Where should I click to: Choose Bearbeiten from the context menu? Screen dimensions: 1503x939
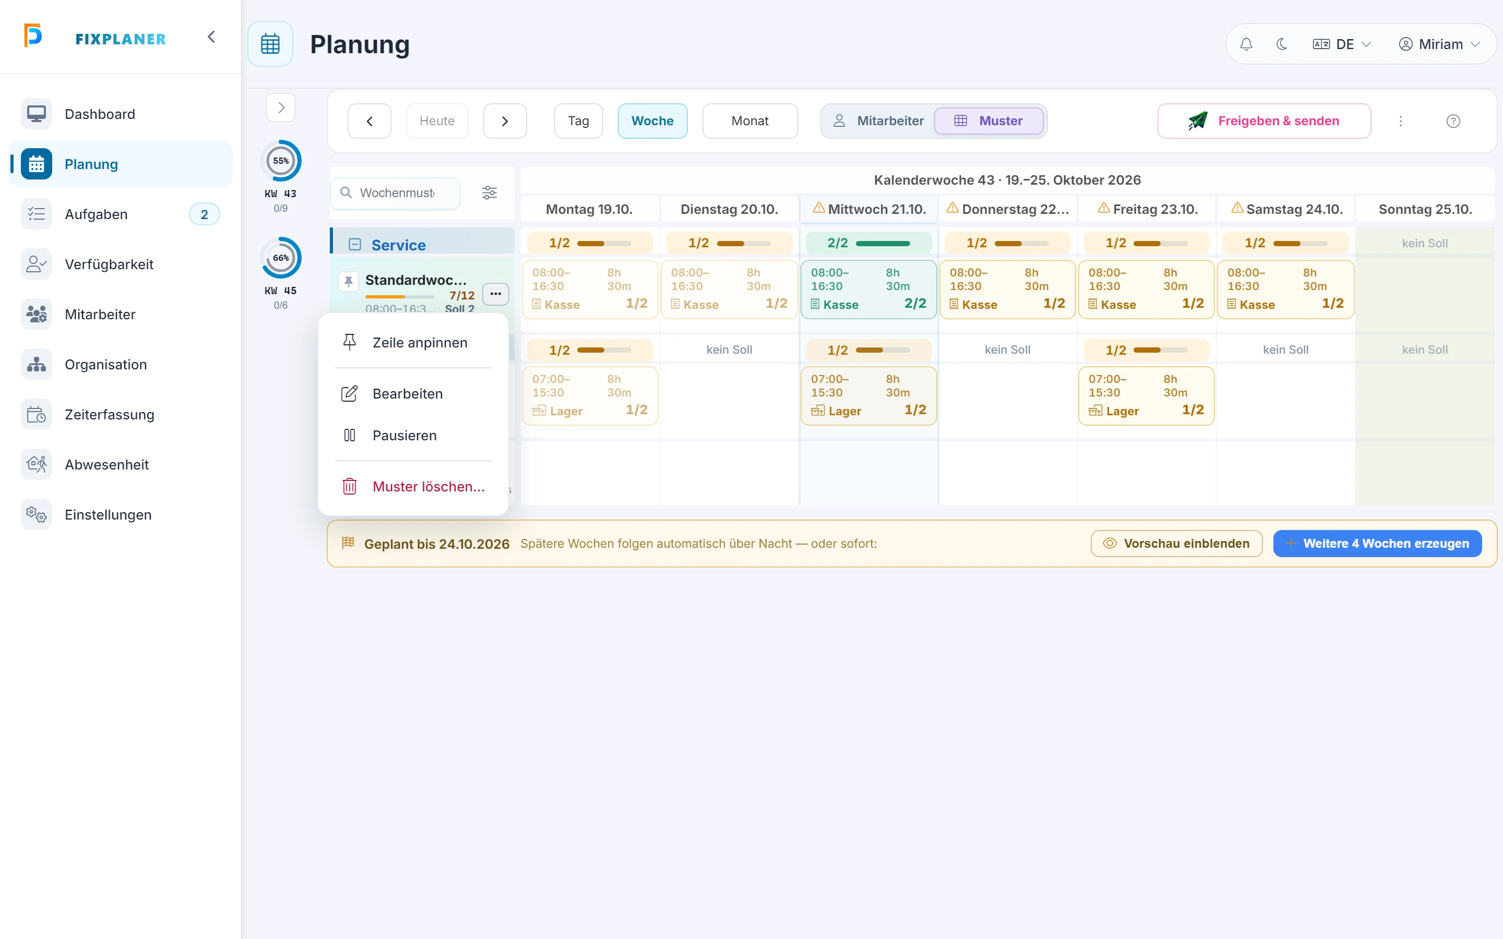click(413, 394)
